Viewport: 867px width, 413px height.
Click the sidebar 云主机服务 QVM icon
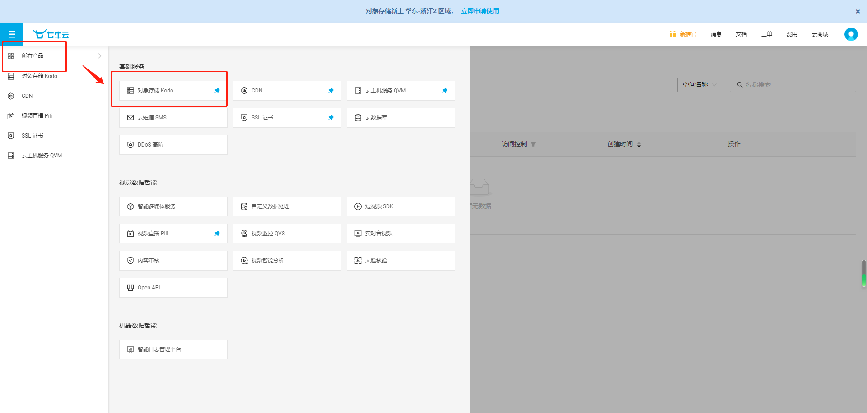coord(11,156)
